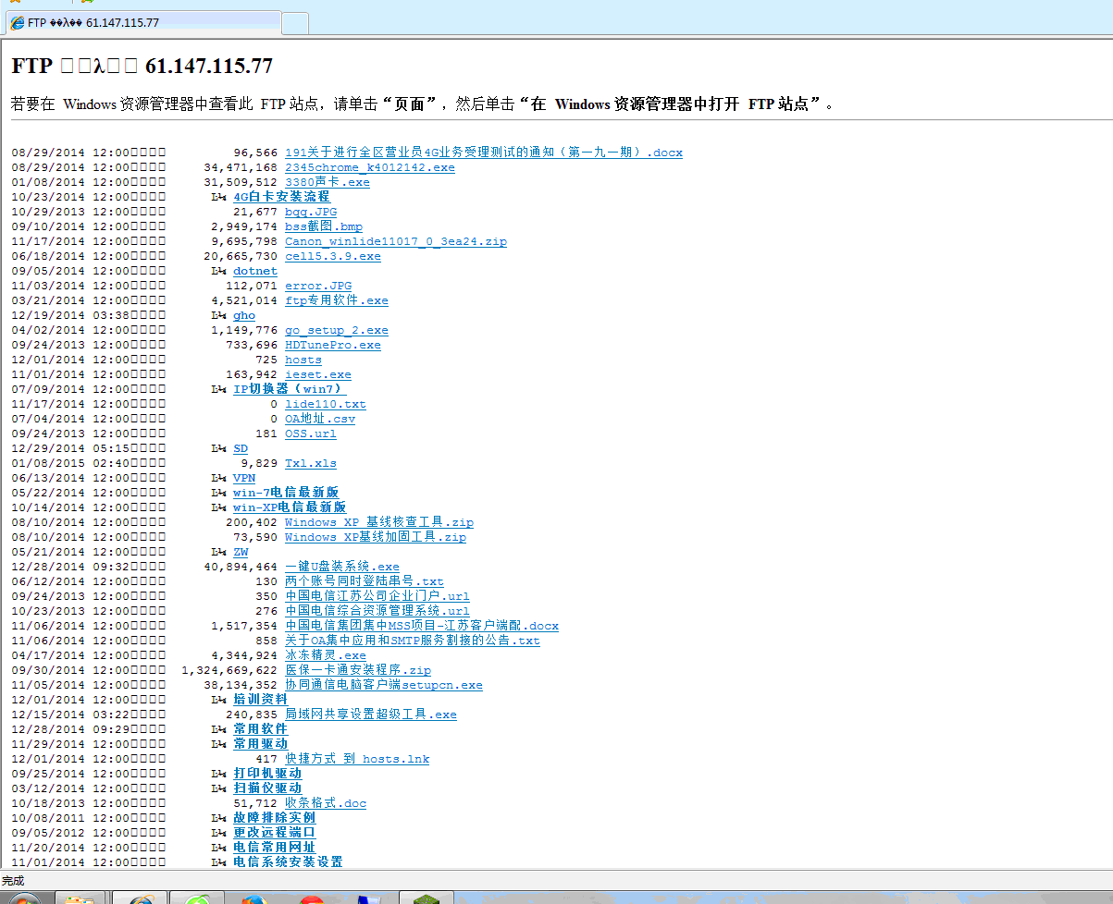Download Windows XP基线加固工具.zip

point(376,537)
